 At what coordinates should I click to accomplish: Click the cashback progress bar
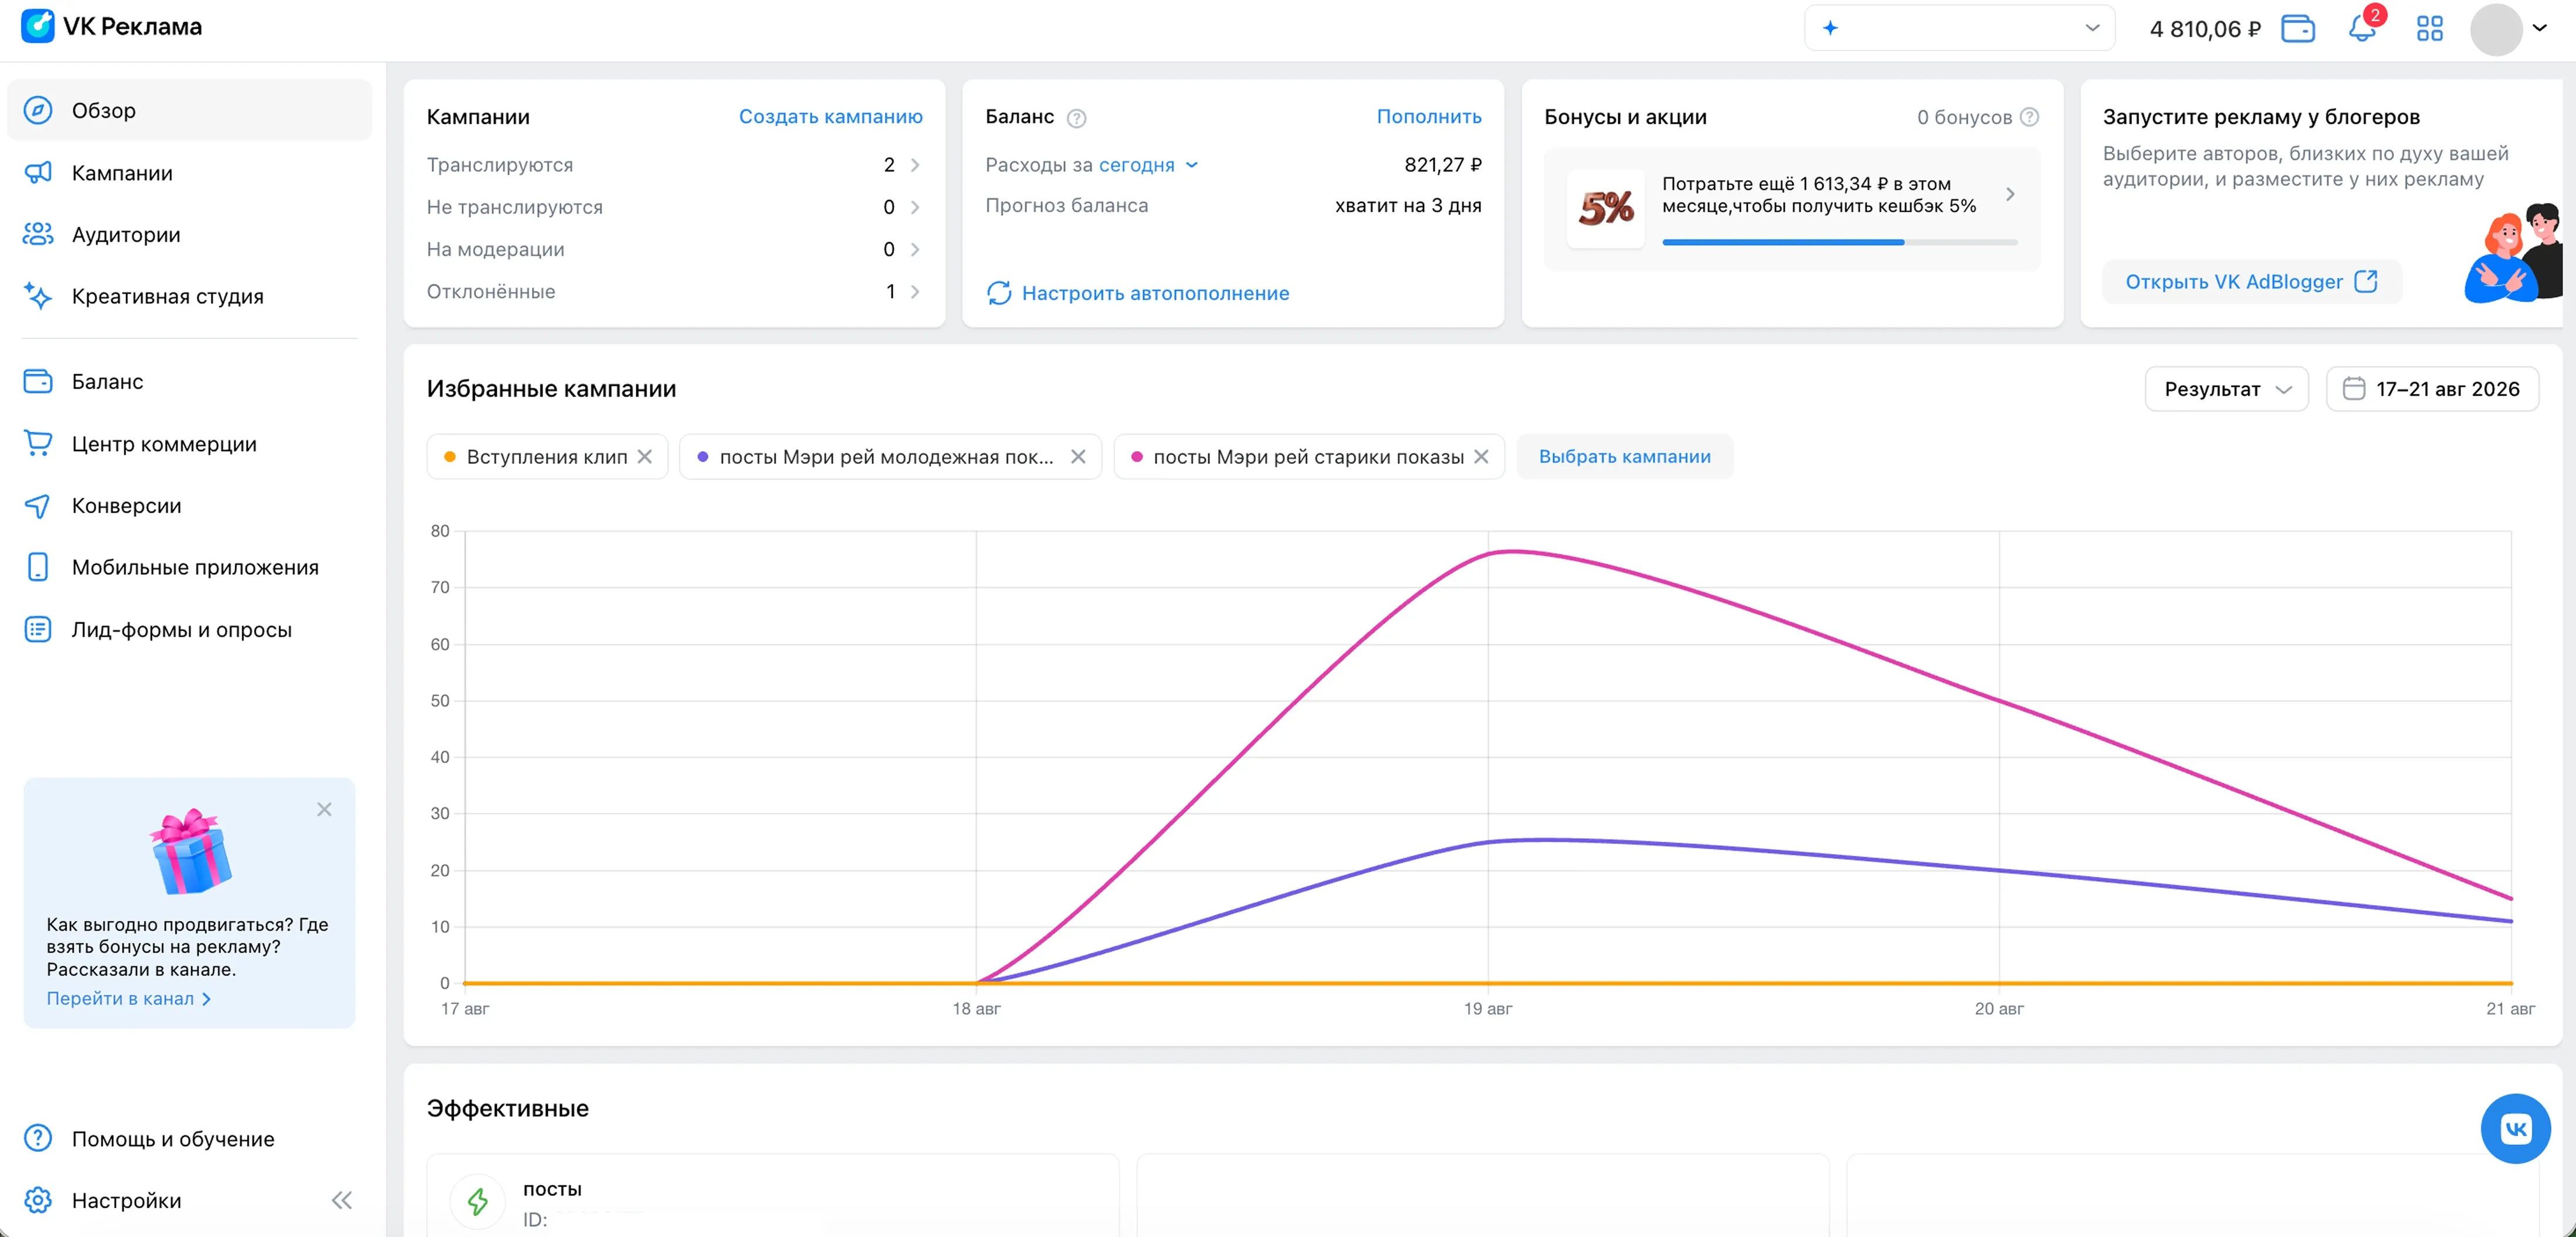(x=1839, y=242)
